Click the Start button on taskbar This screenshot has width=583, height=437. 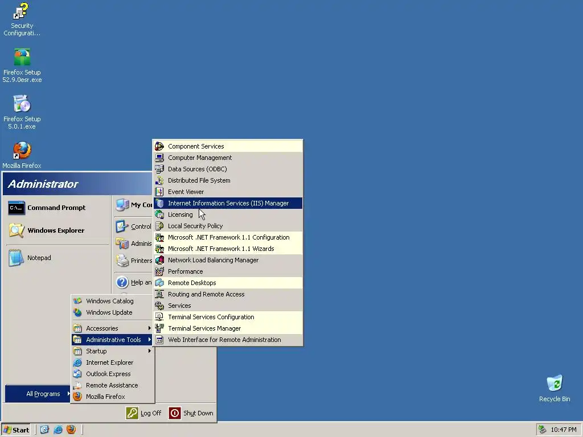click(x=16, y=430)
